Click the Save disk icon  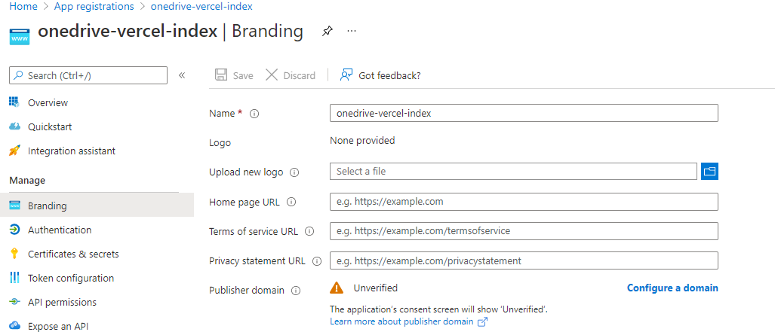(221, 75)
